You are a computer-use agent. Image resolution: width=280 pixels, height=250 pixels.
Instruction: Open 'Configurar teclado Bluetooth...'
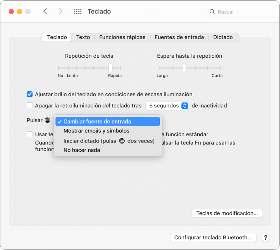[x=213, y=237]
